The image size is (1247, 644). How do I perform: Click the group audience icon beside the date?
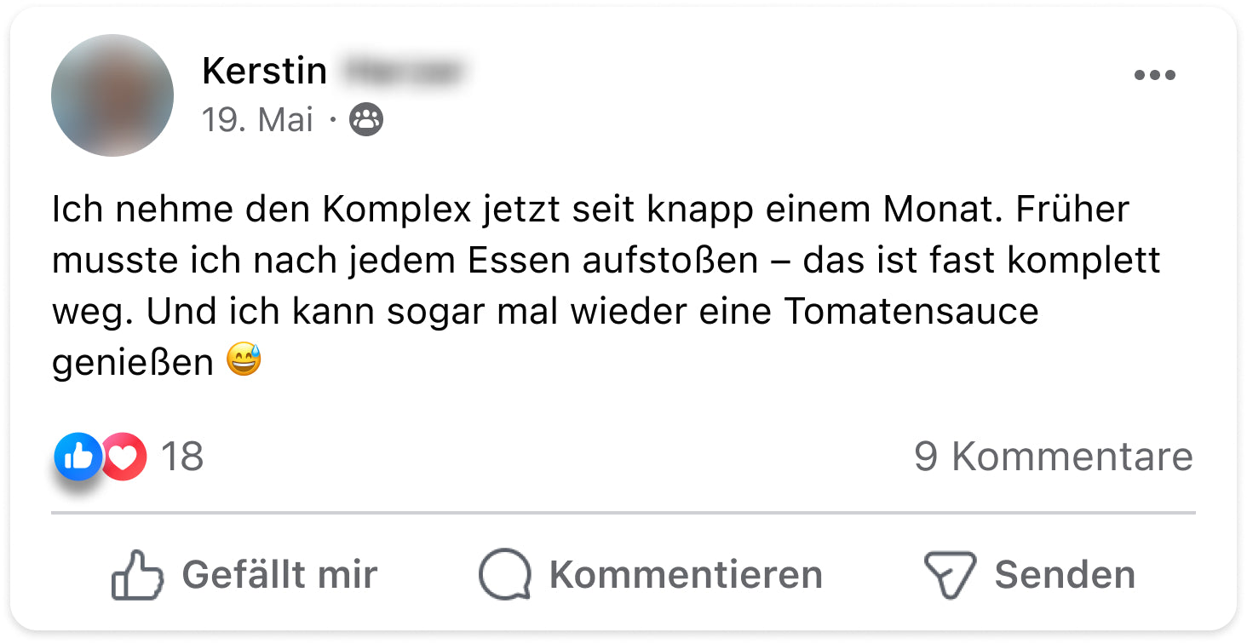[366, 120]
